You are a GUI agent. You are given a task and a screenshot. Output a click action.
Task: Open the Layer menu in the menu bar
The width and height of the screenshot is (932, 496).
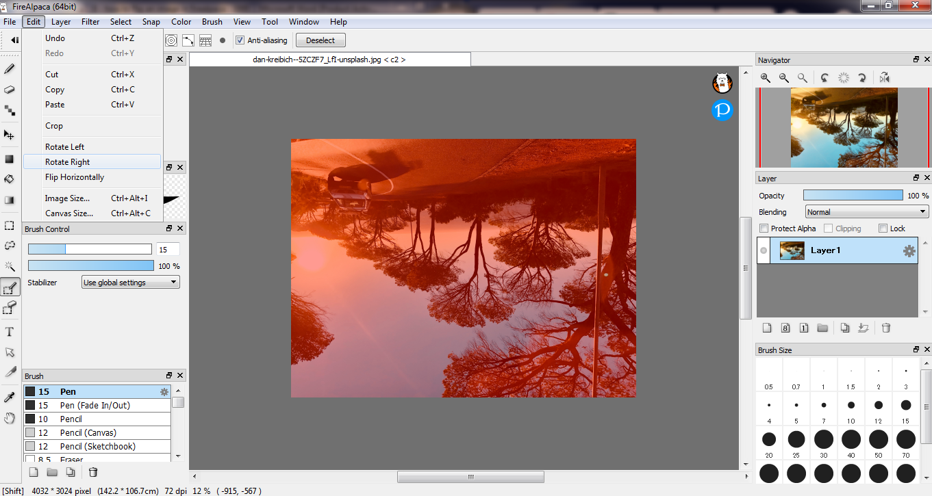pyautogui.click(x=61, y=22)
